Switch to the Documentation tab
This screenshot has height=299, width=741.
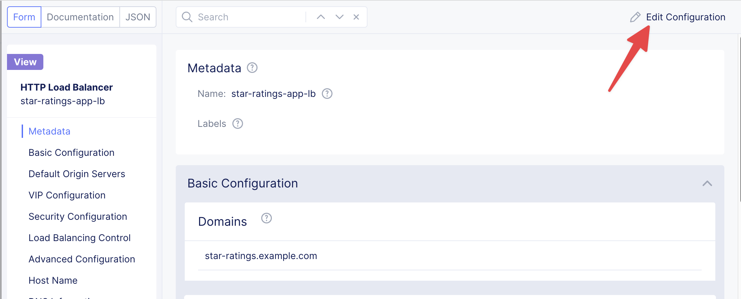80,17
